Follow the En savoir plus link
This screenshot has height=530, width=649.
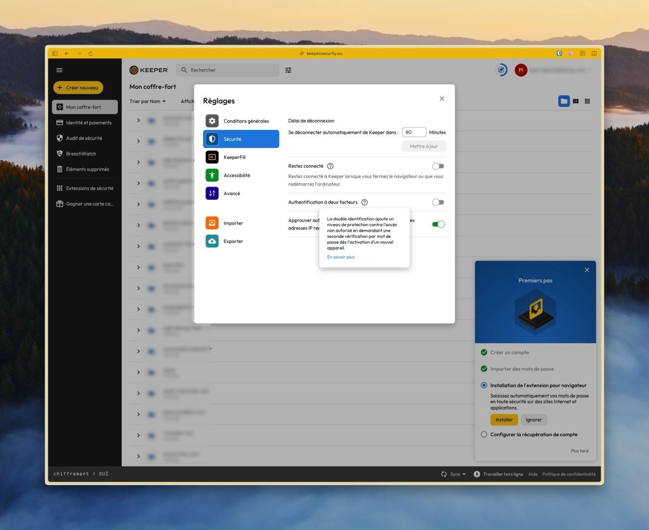point(340,257)
